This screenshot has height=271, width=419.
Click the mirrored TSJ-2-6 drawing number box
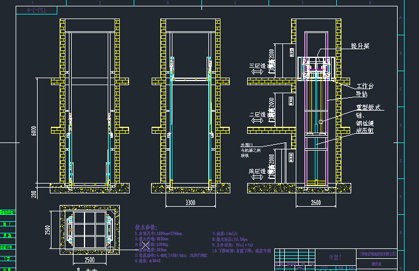click(36, 10)
